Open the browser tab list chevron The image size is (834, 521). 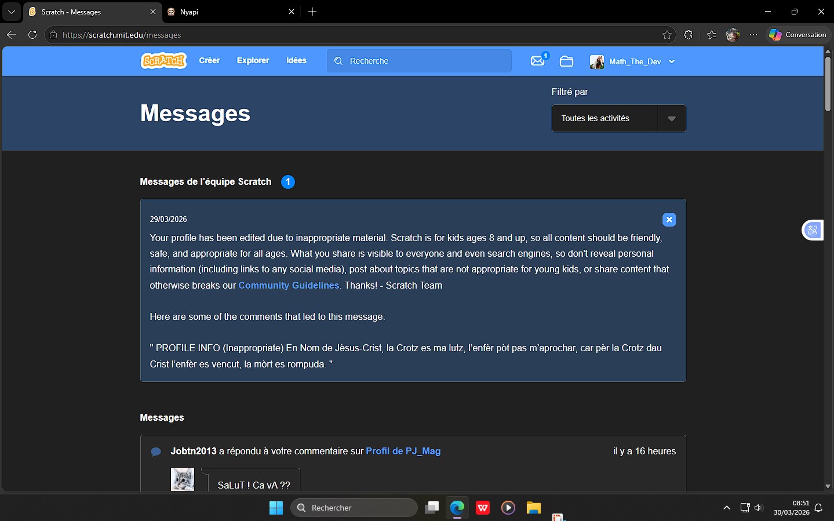click(12, 12)
